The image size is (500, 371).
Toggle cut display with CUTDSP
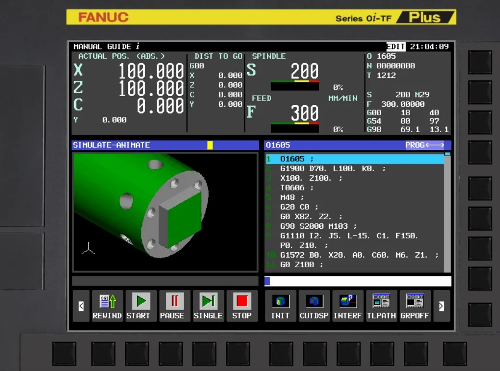314,306
